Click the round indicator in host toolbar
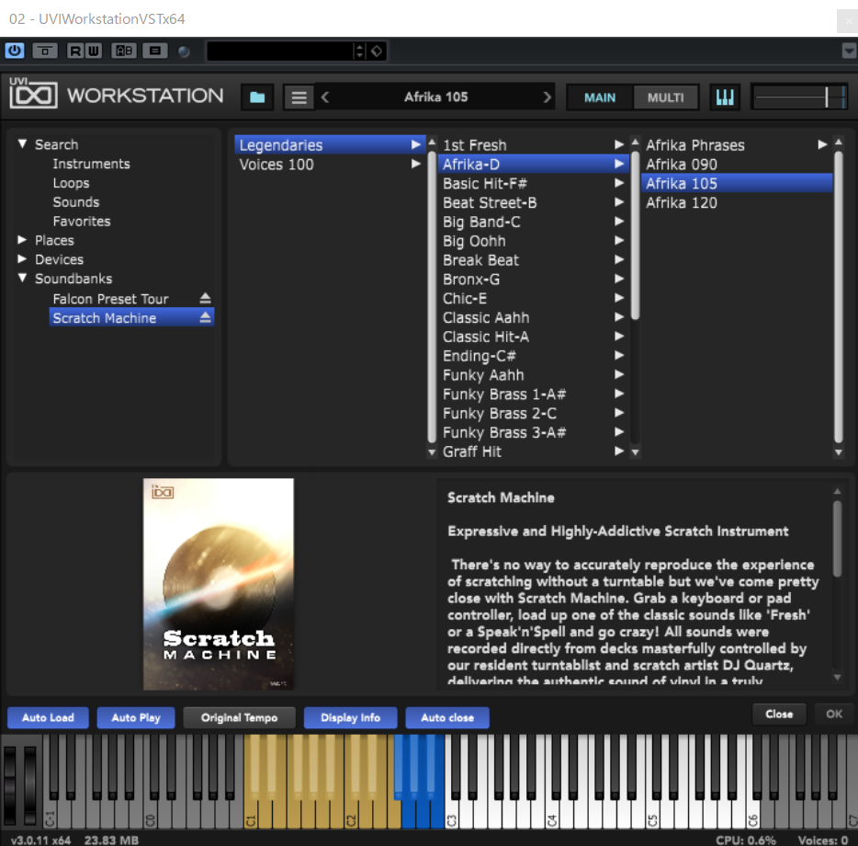Image resolution: width=858 pixels, height=846 pixels. point(184,51)
